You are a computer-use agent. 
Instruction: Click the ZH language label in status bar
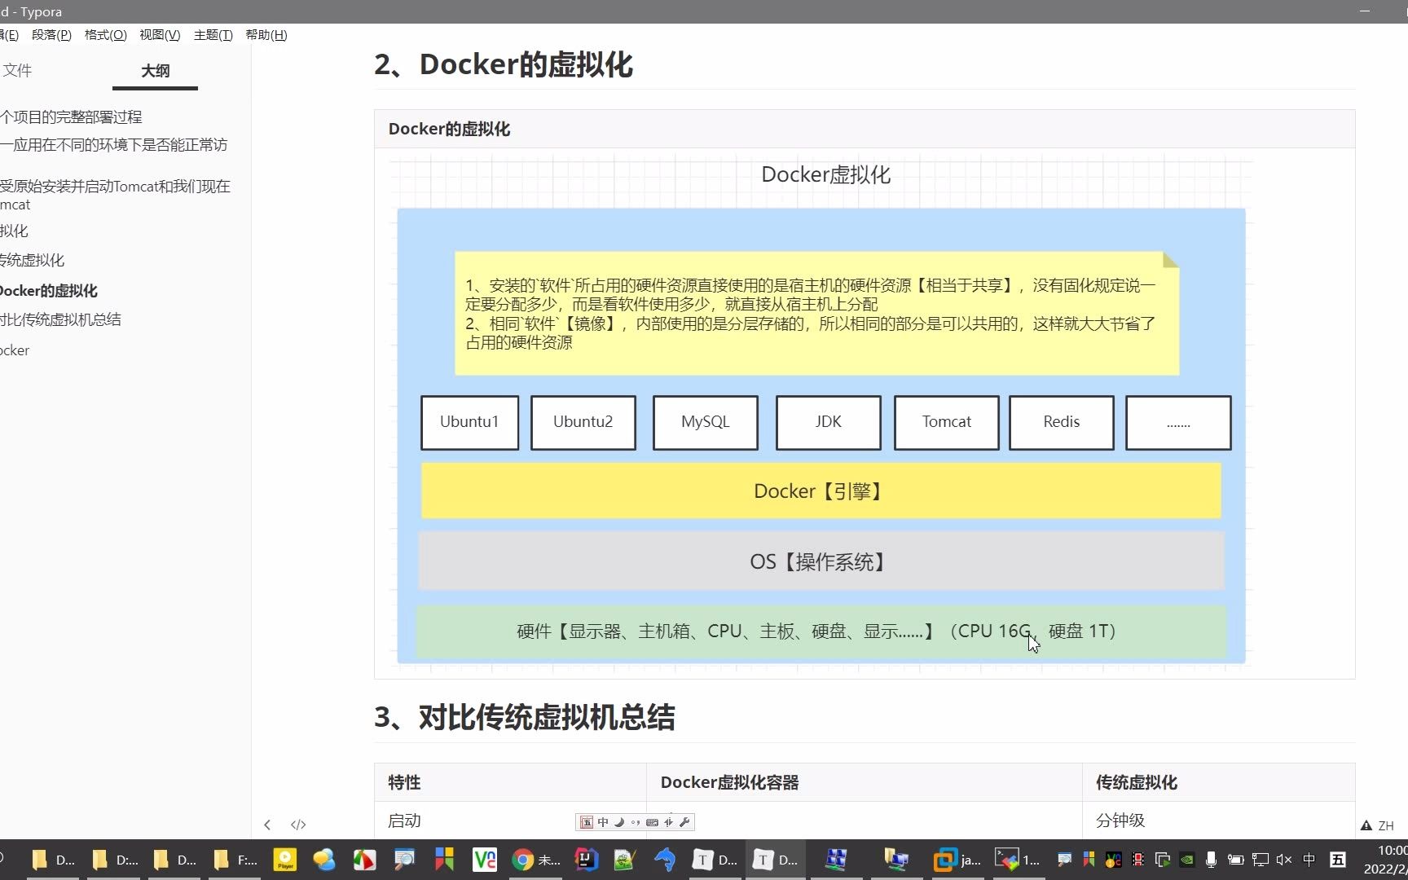click(1386, 825)
